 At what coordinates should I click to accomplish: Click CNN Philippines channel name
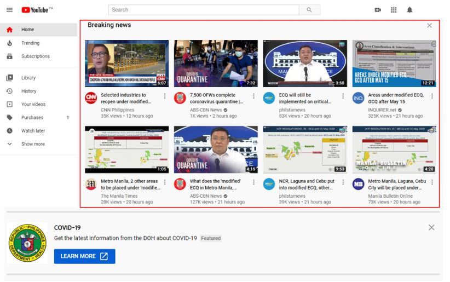tap(117, 110)
